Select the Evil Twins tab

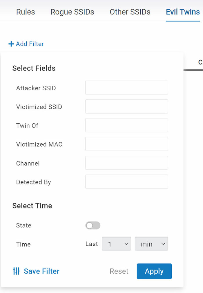click(183, 12)
